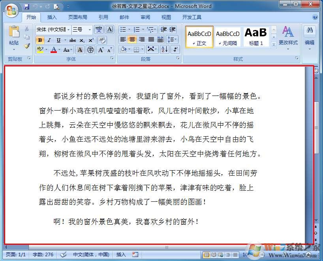
Task: Click the Find binoculars editing icon
Action: (x=310, y=30)
